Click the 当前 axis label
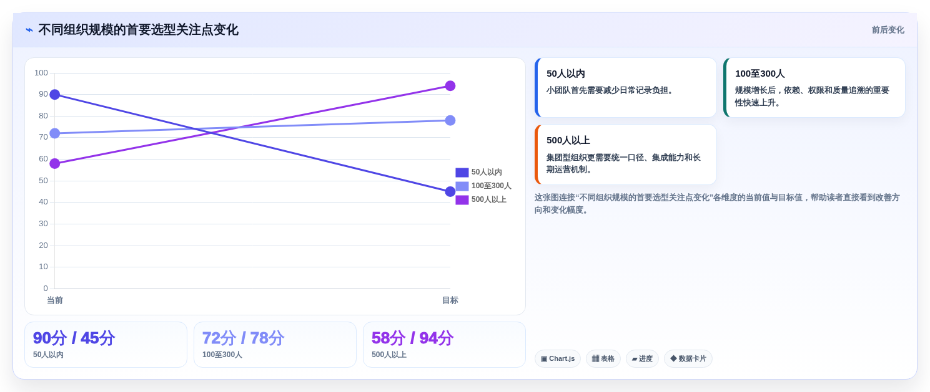930x392 pixels. 55,300
